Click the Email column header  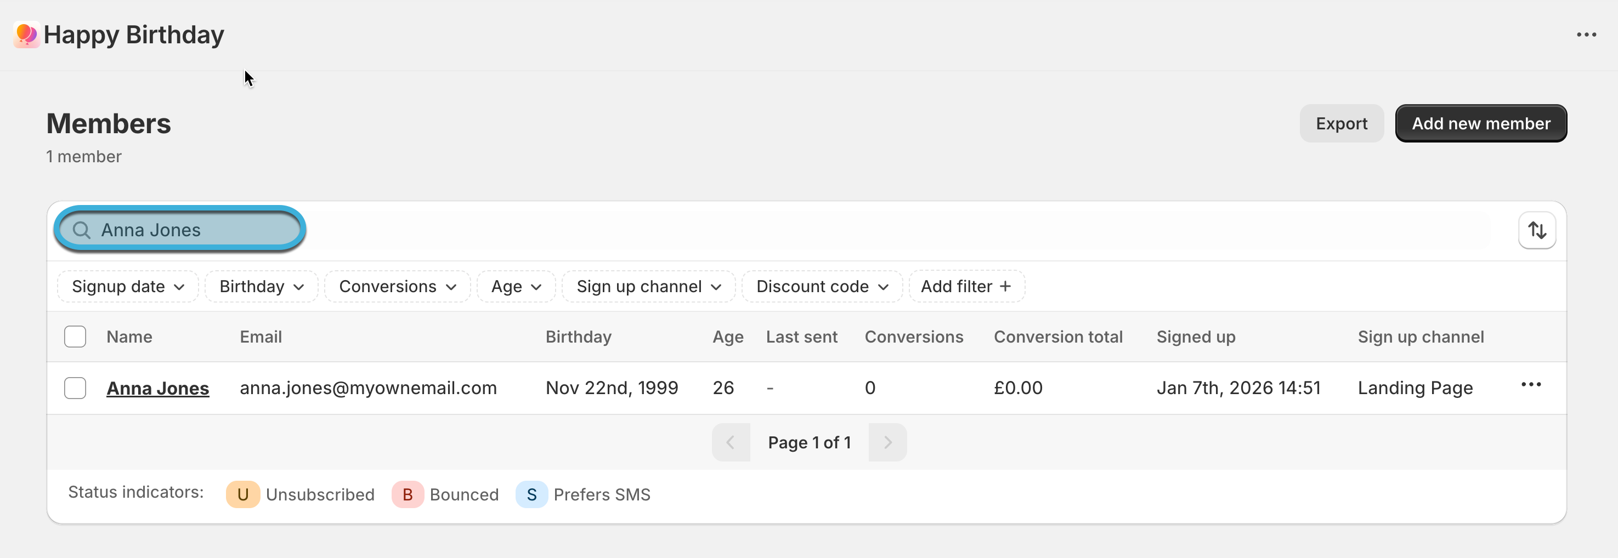[261, 337]
